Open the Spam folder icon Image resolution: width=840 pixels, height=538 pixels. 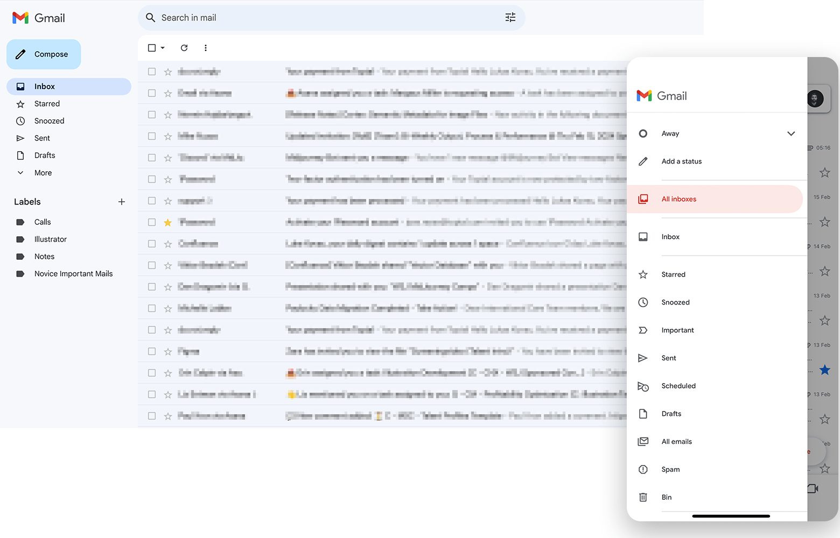(x=643, y=469)
